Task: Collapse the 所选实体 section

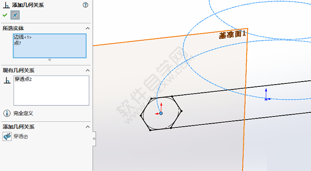Action: (x=88, y=28)
